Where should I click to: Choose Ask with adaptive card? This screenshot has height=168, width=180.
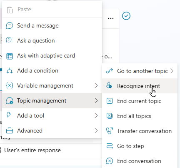(x=52, y=55)
